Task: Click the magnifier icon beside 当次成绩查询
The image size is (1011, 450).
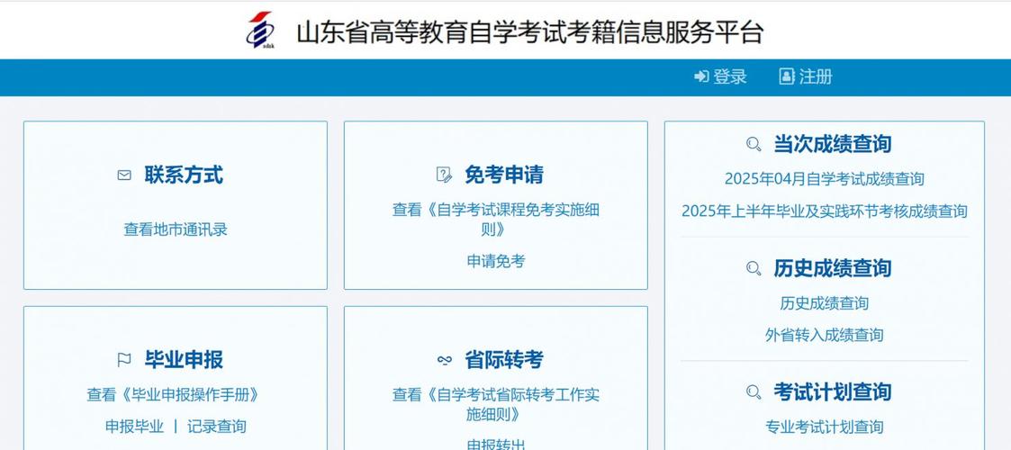Action: coord(754,144)
